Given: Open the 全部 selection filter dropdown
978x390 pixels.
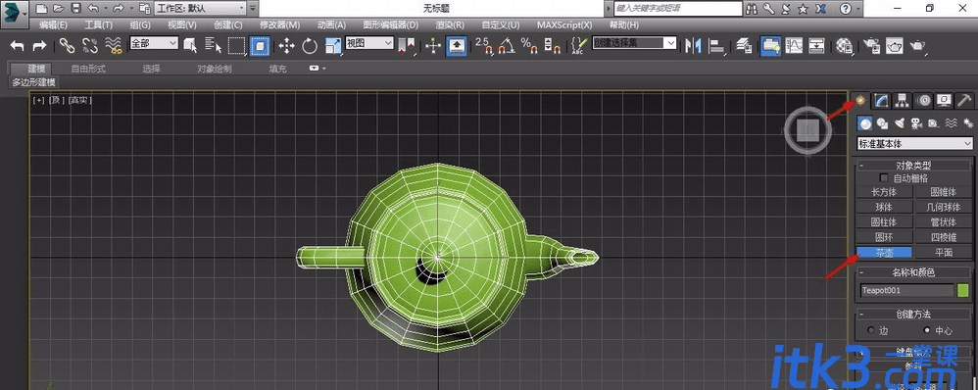Looking at the screenshot, I should [154, 43].
